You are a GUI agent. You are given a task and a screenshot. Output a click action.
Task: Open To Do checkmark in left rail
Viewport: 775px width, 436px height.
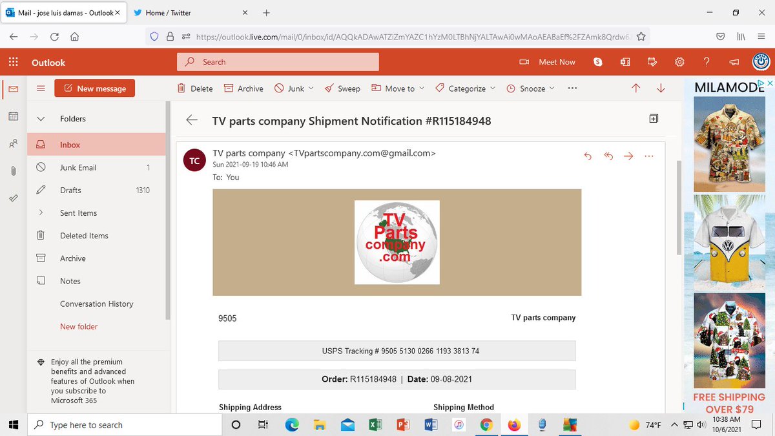13,198
